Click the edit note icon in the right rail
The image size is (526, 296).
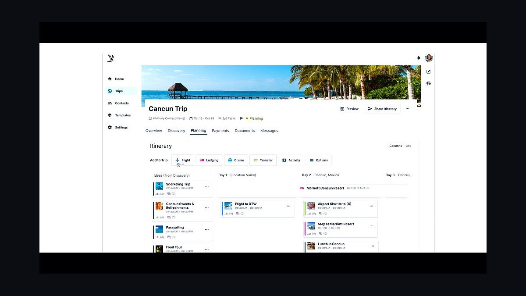[x=429, y=71]
